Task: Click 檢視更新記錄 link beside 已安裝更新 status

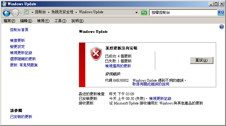Action: [160, 99]
